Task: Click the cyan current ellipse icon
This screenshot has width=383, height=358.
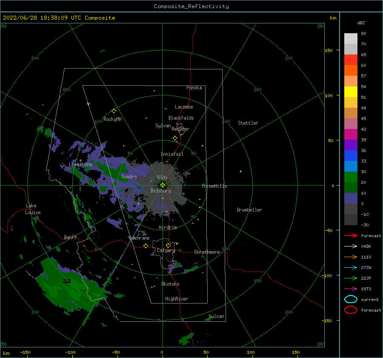Action: (351, 299)
